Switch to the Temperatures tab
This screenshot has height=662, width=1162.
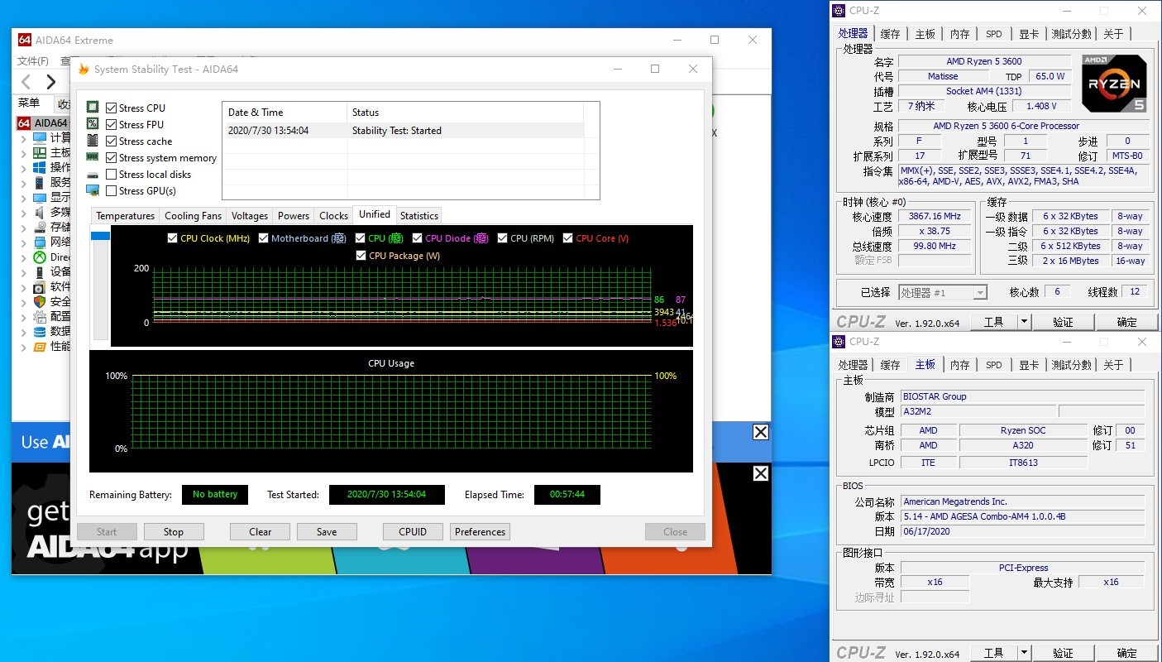click(125, 216)
